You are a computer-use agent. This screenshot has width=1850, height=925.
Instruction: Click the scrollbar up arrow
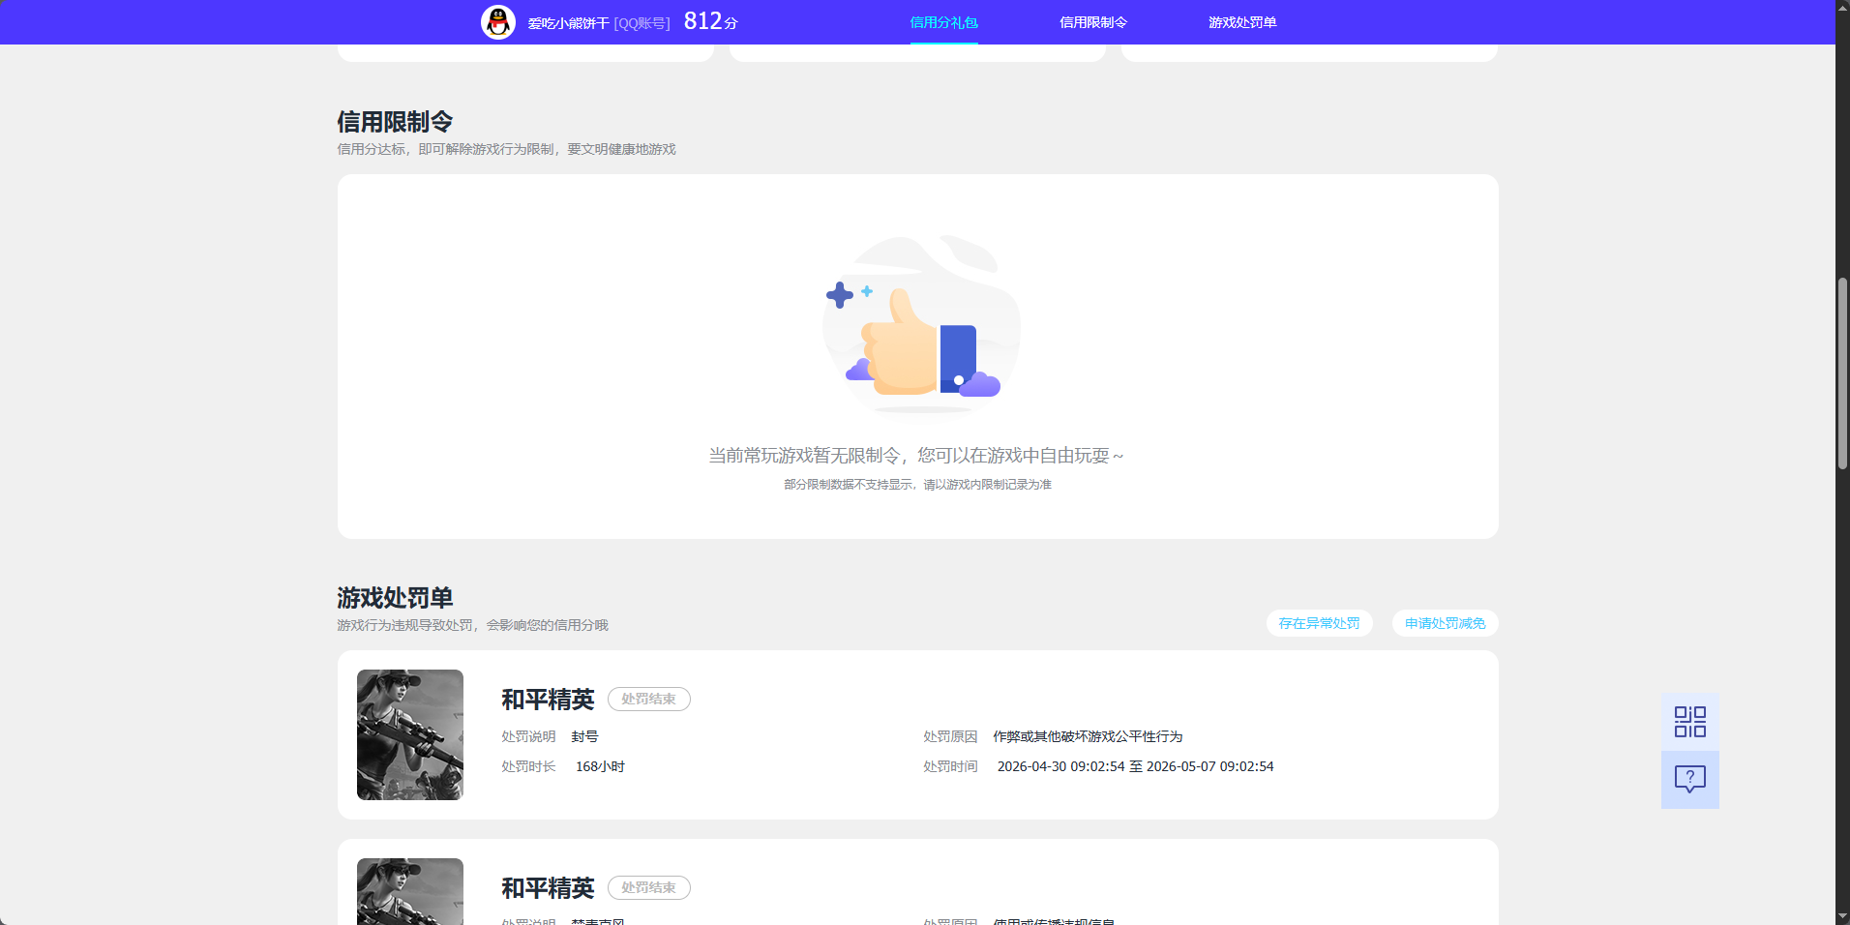1842,7
